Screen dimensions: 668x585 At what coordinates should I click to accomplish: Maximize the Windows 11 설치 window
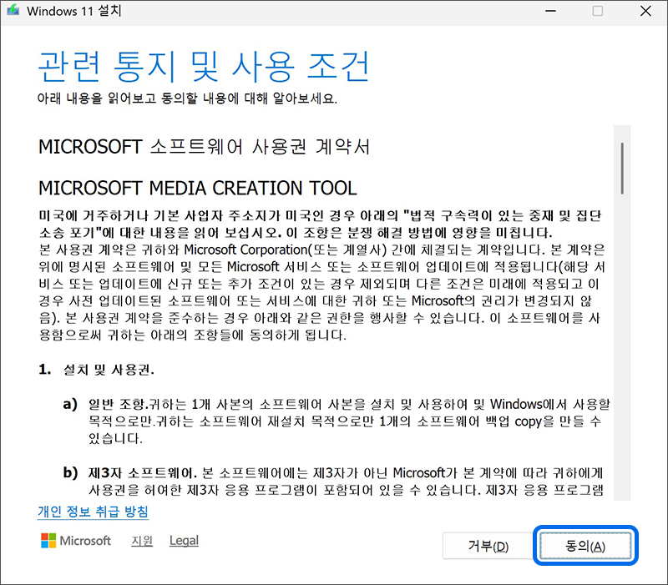click(x=596, y=10)
